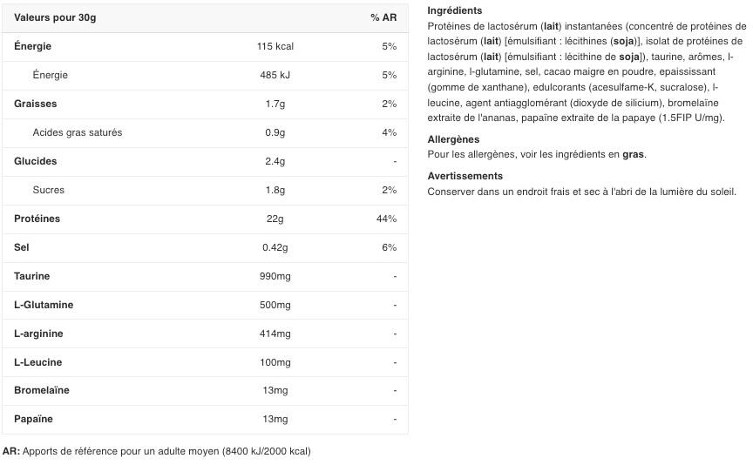The image size is (753, 465).
Task: Click the 'Taurine' row label
Action: point(32,276)
